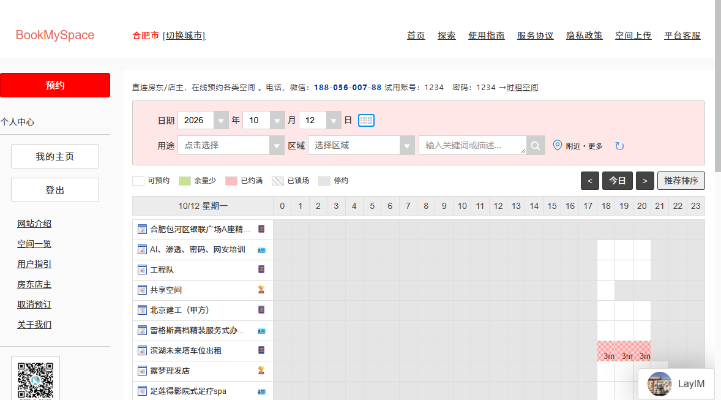721x400 pixels.
Task: Click the search magnifier icon
Action: click(536, 145)
